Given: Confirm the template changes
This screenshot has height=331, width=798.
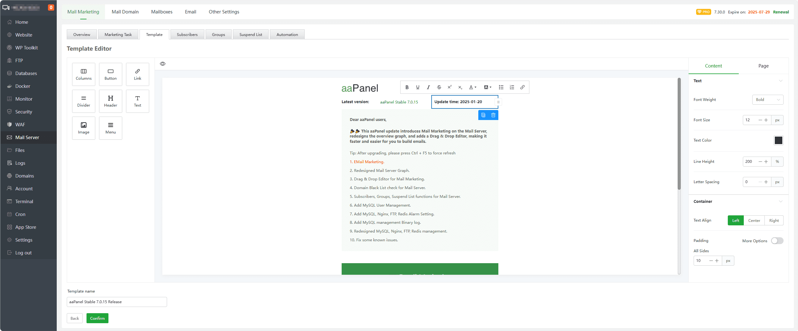Looking at the screenshot, I should pos(97,318).
